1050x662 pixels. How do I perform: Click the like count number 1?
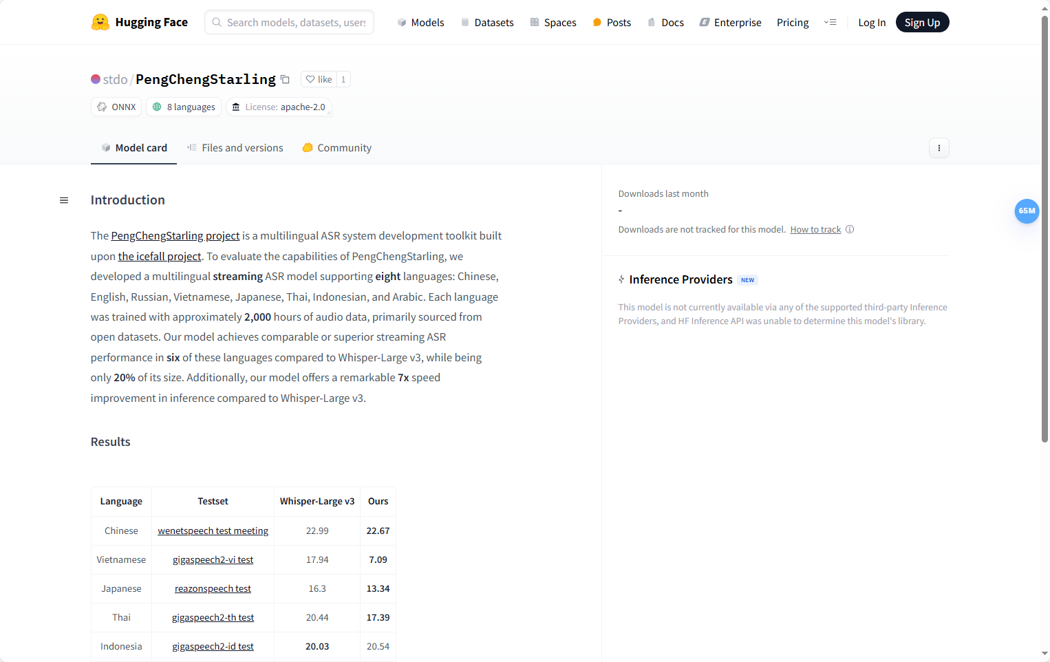343,79
